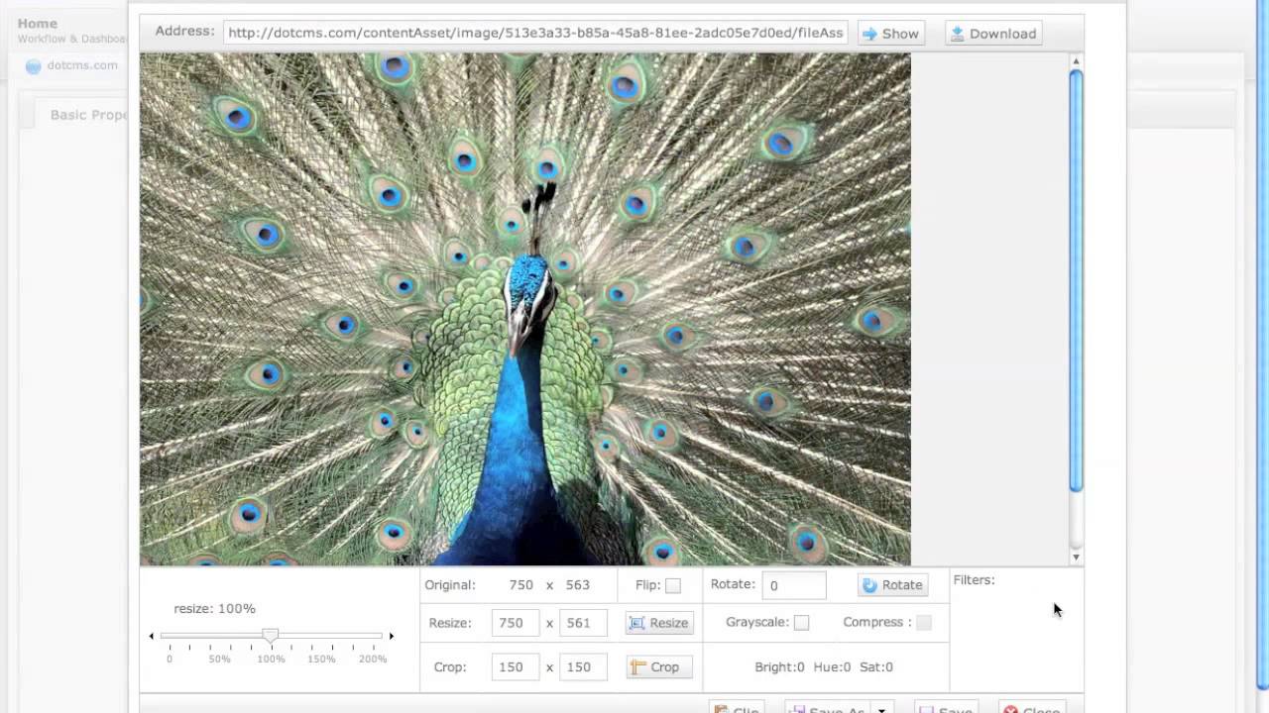Click the Rotate degrees input field
The image size is (1269, 713).
click(x=794, y=585)
